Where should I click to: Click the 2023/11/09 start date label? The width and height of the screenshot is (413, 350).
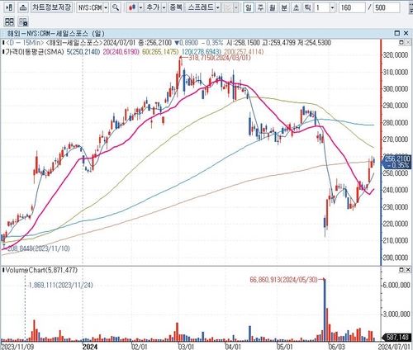[x=17, y=346]
